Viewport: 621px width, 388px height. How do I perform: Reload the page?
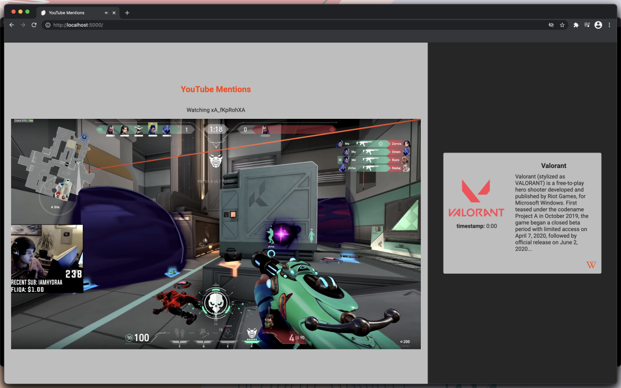point(34,25)
